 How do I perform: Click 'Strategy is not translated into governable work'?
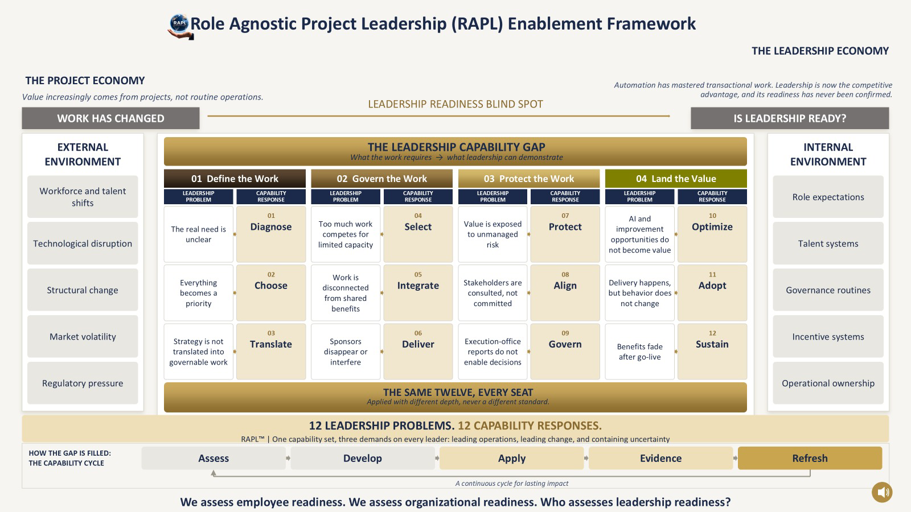point(199,352)
